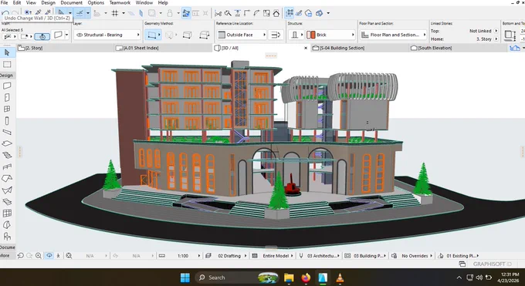Choose the Wall tool in toolbox
The height and width of the screenshot is (286, 525).
pos(7,86)
